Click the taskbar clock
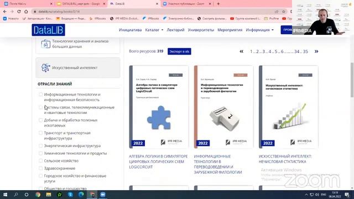This screenshot has width=354, height=199. [x=335, y=195]
